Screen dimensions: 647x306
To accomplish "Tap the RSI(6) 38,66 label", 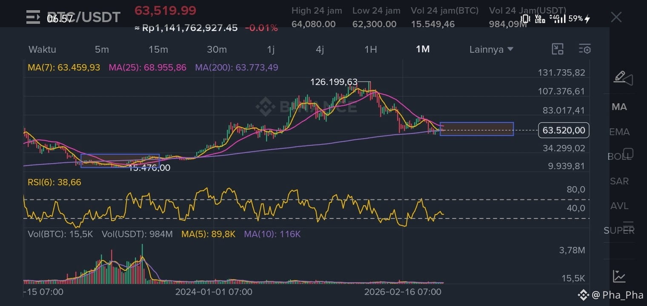I will [54, 182].
